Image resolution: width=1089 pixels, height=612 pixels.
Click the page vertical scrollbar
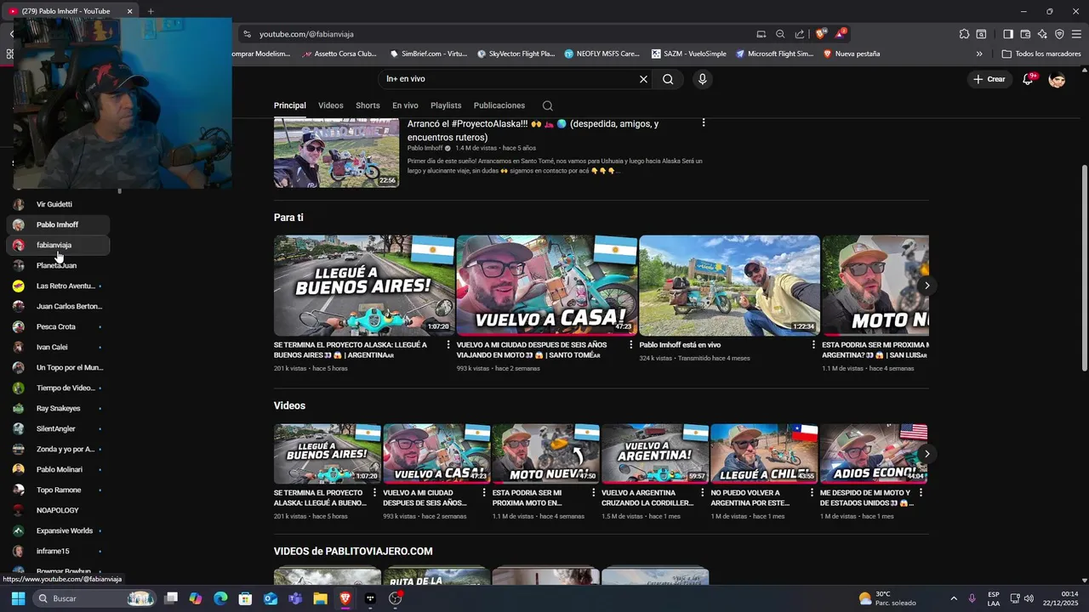[x=1084, y=268]
